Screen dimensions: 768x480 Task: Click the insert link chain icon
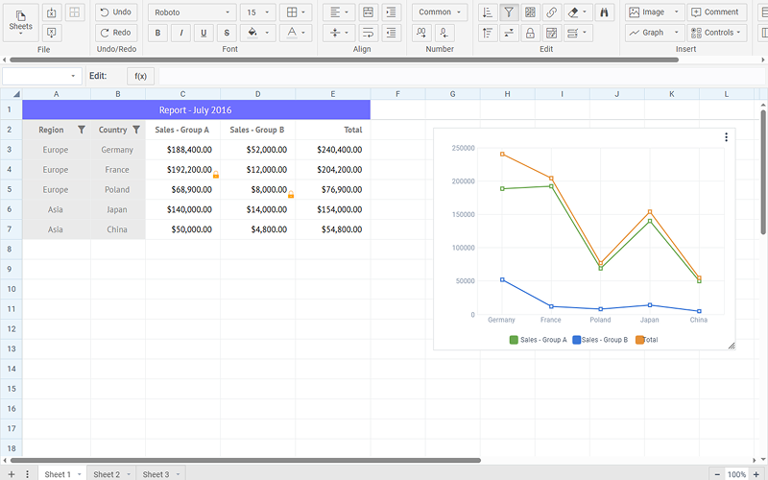click(551, 12)
